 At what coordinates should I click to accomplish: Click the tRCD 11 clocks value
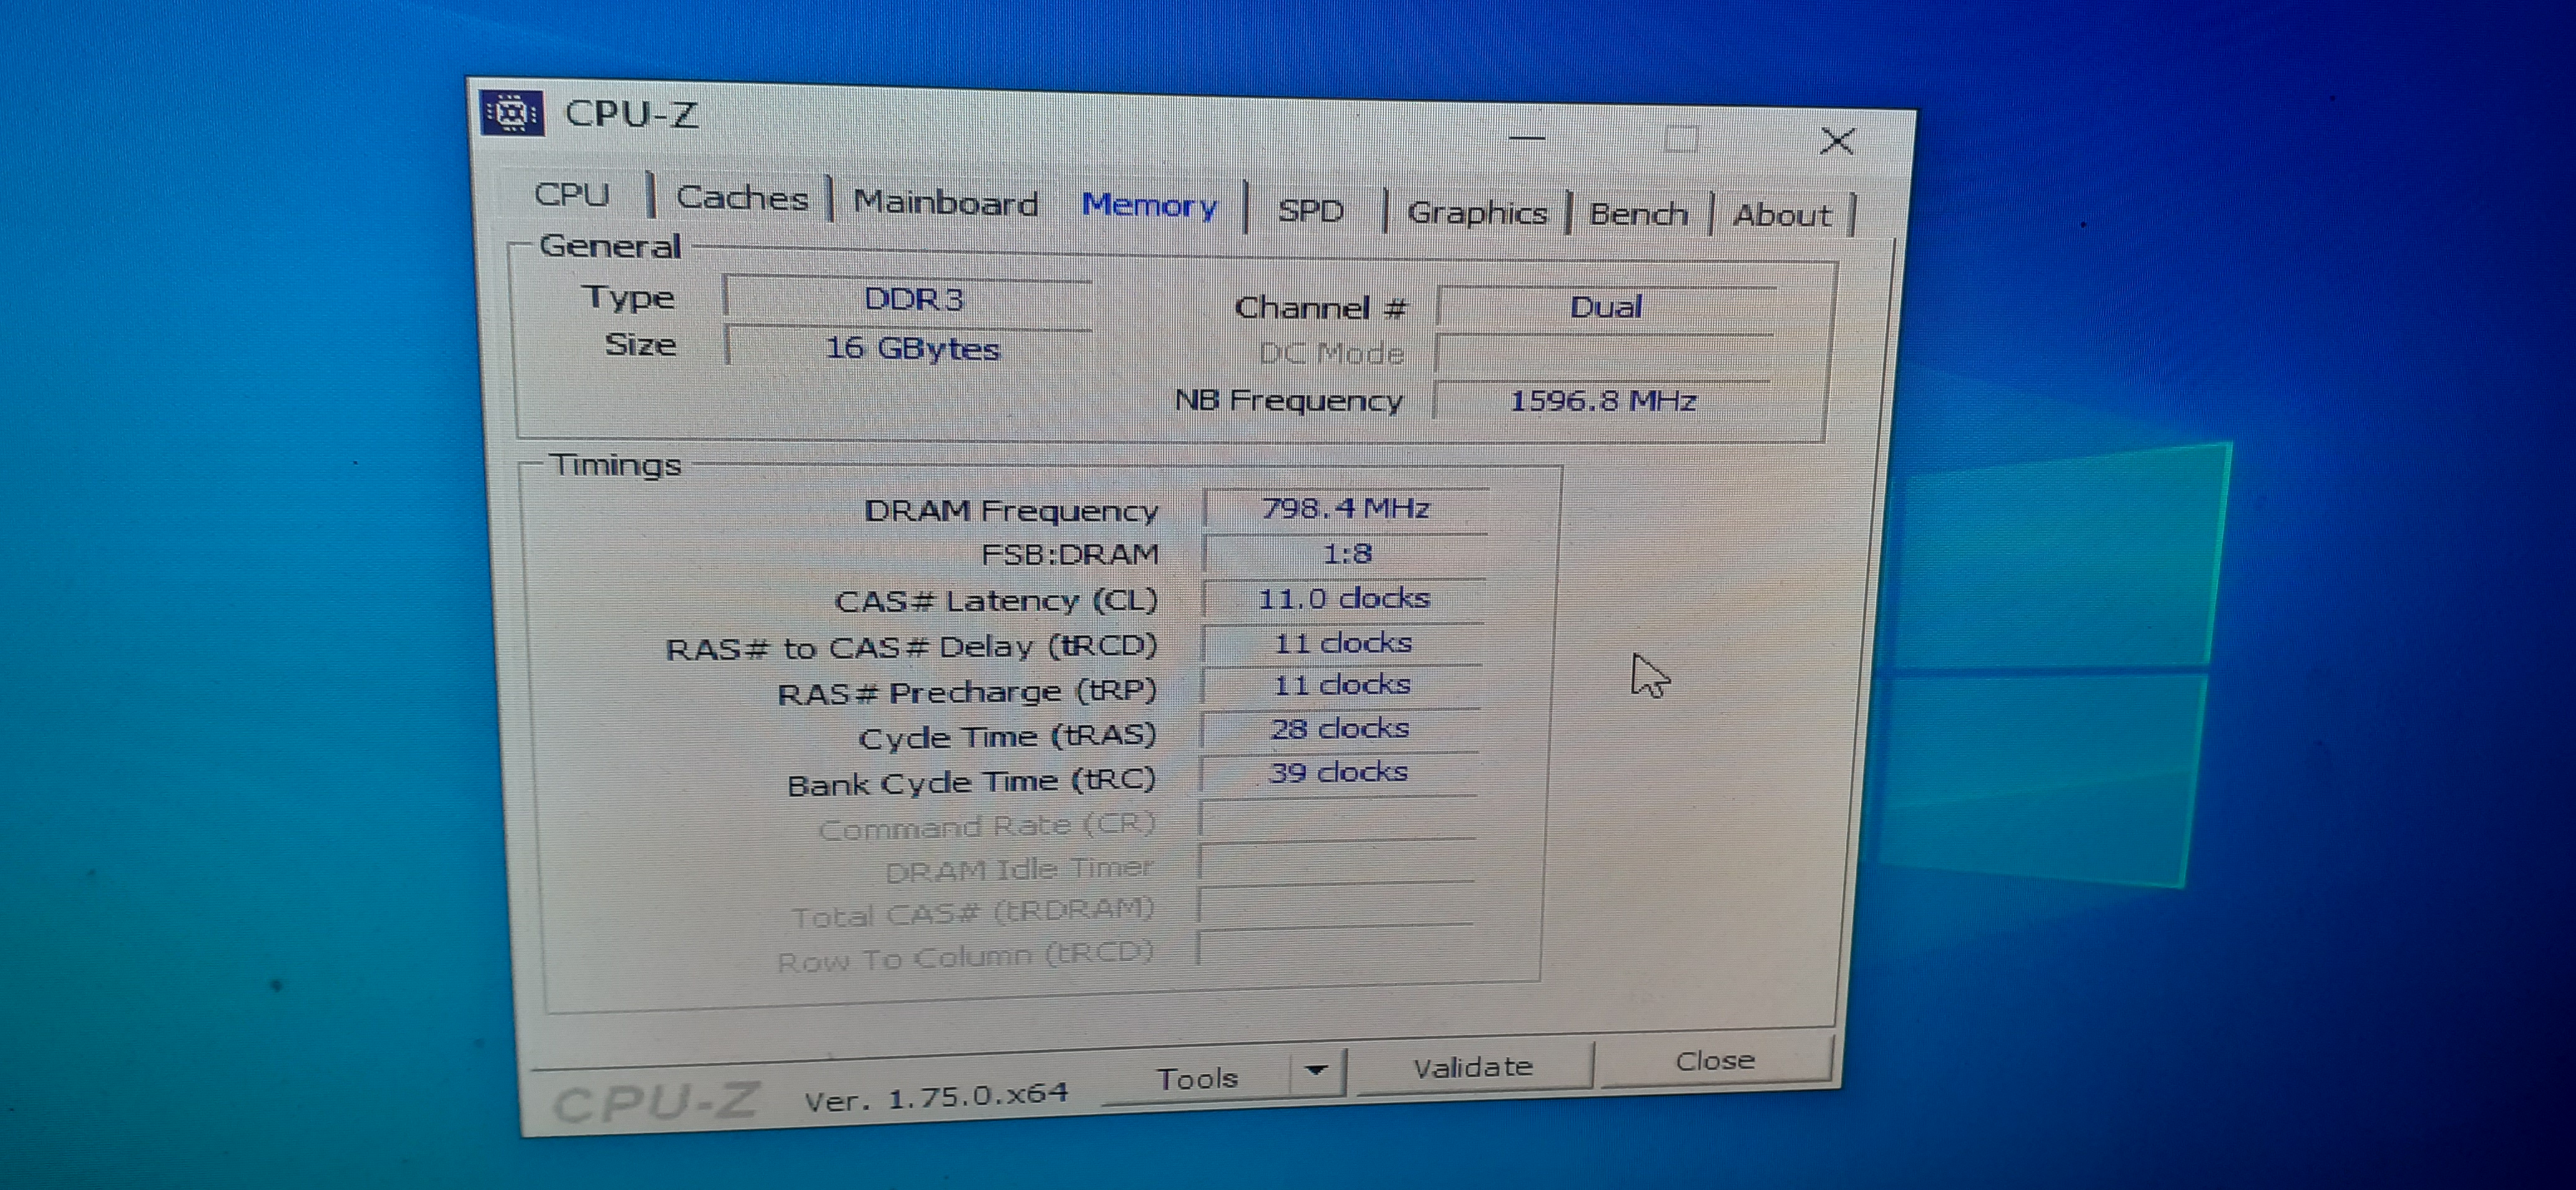click(x=1343, y=642)
